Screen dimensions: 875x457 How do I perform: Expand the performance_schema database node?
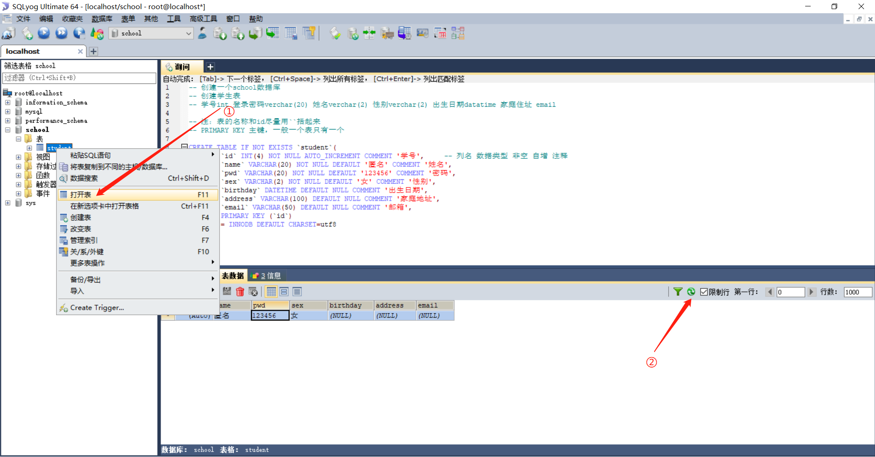pyautogui.click(x=8, y=121)
